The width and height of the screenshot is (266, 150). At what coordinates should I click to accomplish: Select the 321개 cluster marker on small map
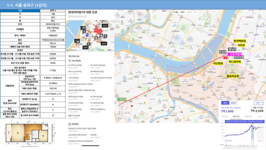click(105, 26)
